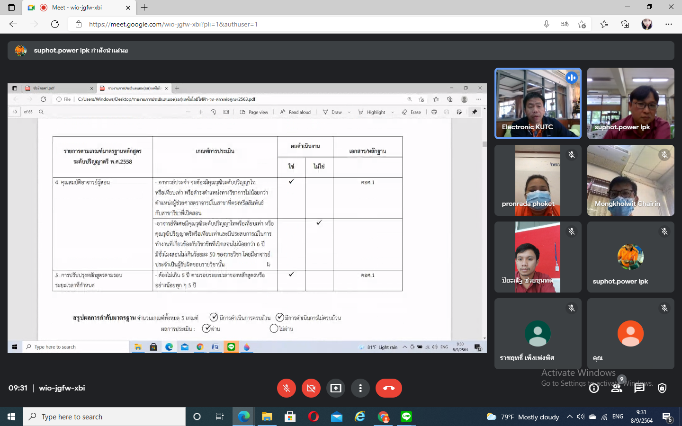
Task: Open the host controls shield icon
Action: pos(662,388)
